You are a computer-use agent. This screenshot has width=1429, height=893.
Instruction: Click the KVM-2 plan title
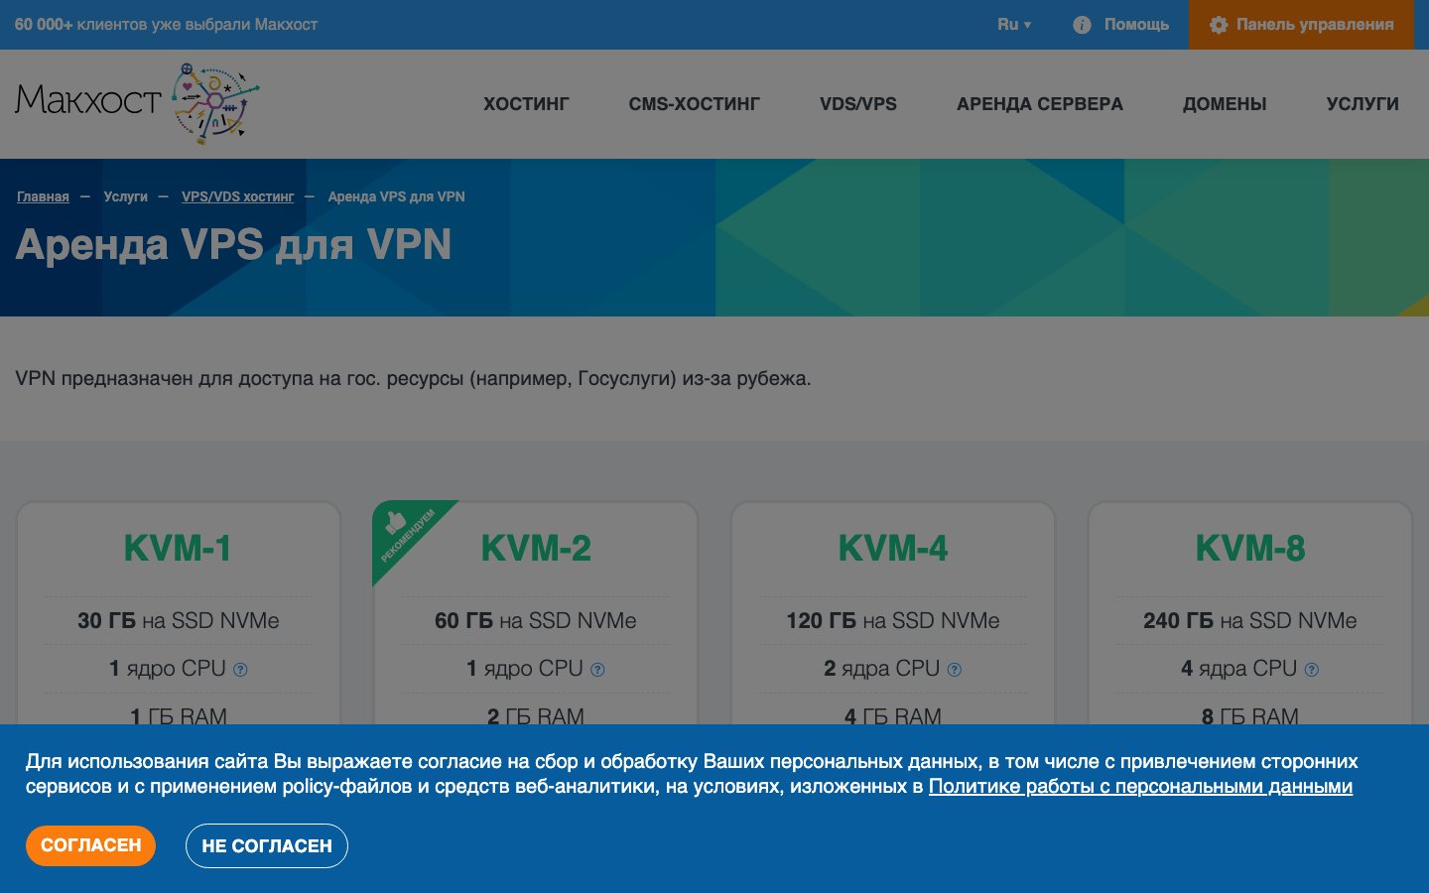click(x=536, y=549)
